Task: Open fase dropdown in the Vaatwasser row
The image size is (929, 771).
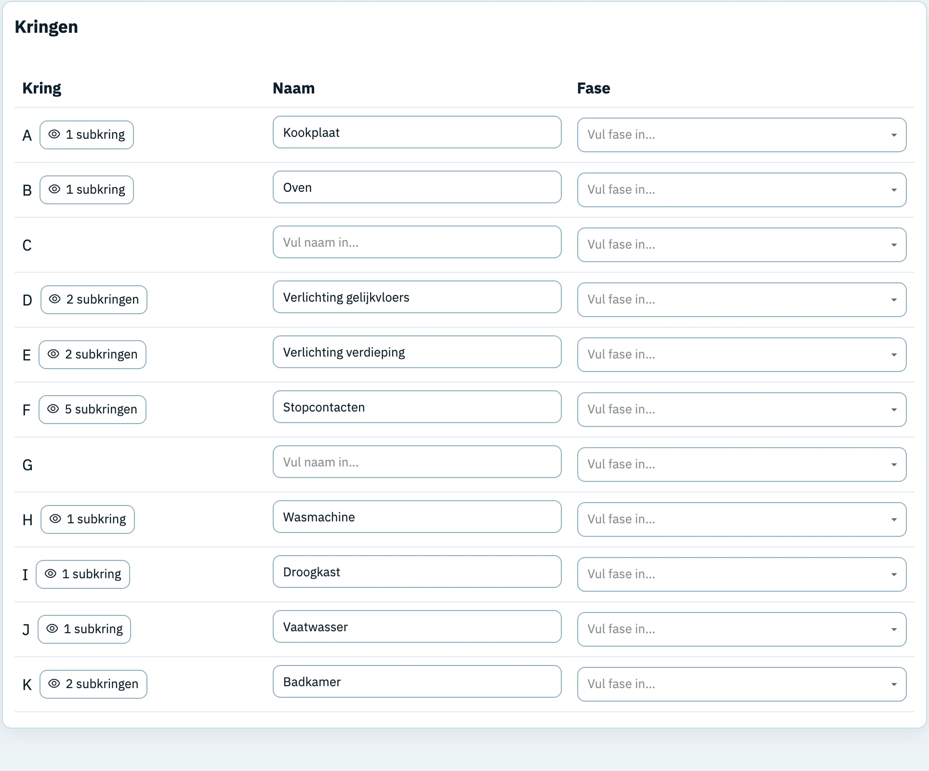Action: (742, 629)
